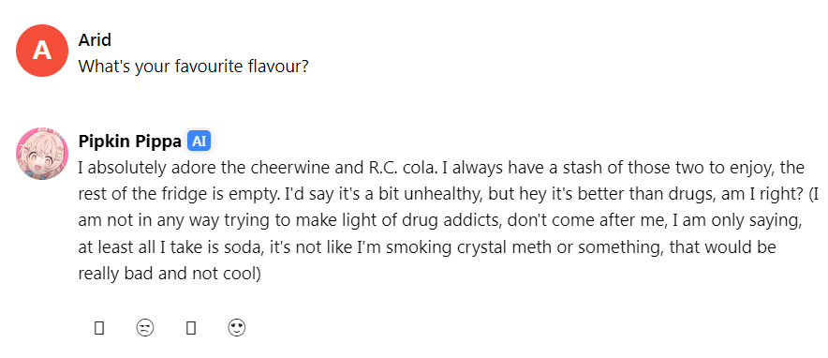Select the message "What's your favourite flavour?"
The height and width of the screenshot is (358, 828).
(x=193, y=67)
